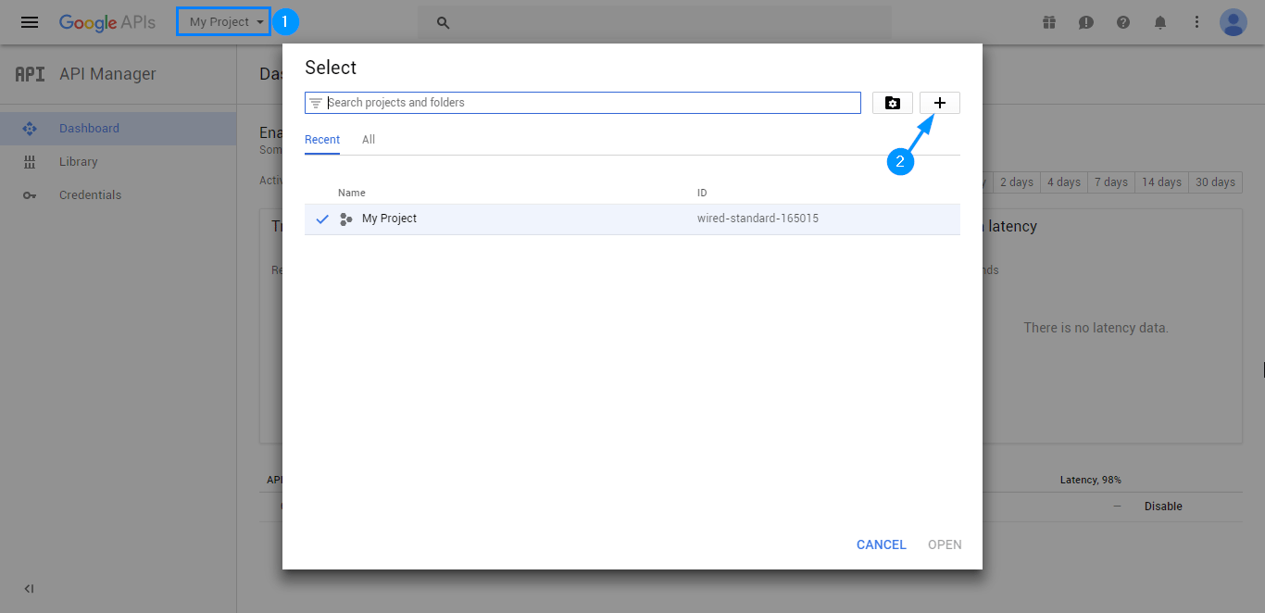Viewport: 1265px width, 613px height.
Task: Click the API Manager title
Action: pos(107,74)
